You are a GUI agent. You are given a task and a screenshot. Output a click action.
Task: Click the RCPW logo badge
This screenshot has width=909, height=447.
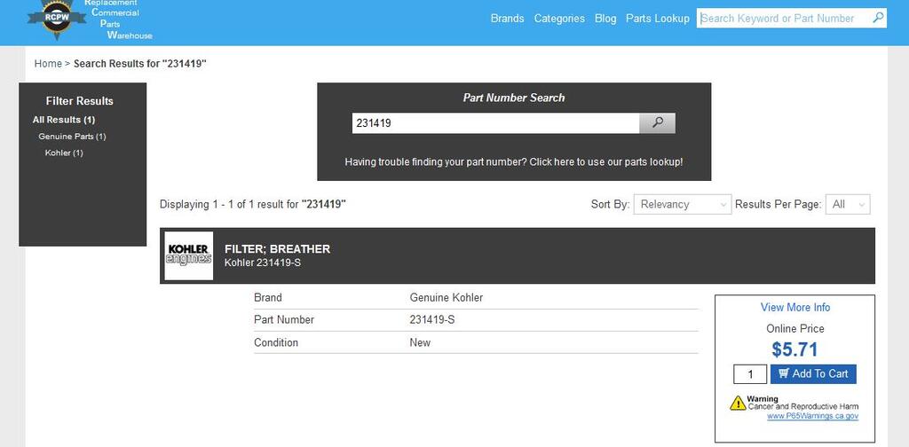57,19
